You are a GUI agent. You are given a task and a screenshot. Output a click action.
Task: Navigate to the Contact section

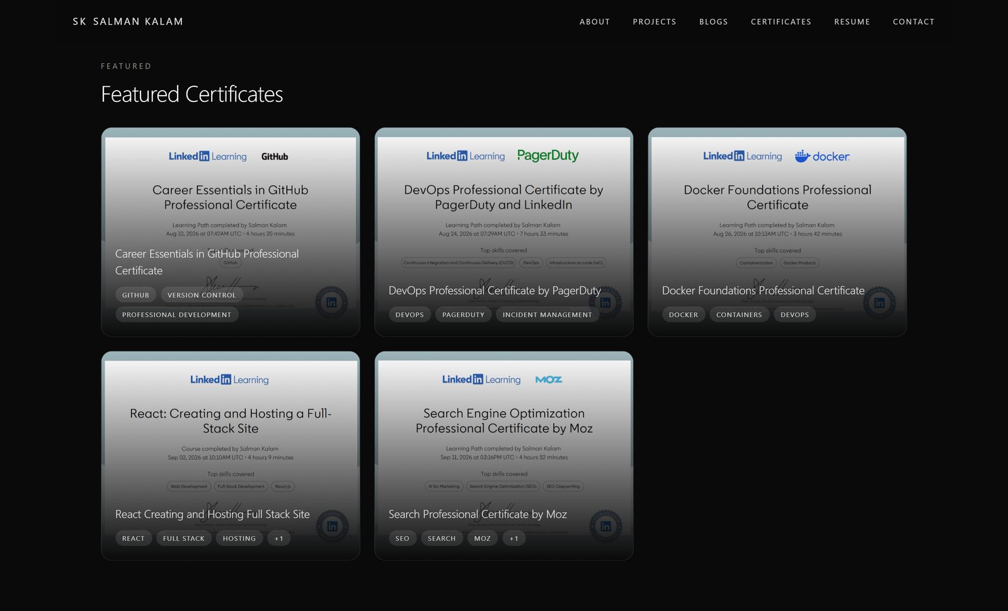click(x=913, y=21)
